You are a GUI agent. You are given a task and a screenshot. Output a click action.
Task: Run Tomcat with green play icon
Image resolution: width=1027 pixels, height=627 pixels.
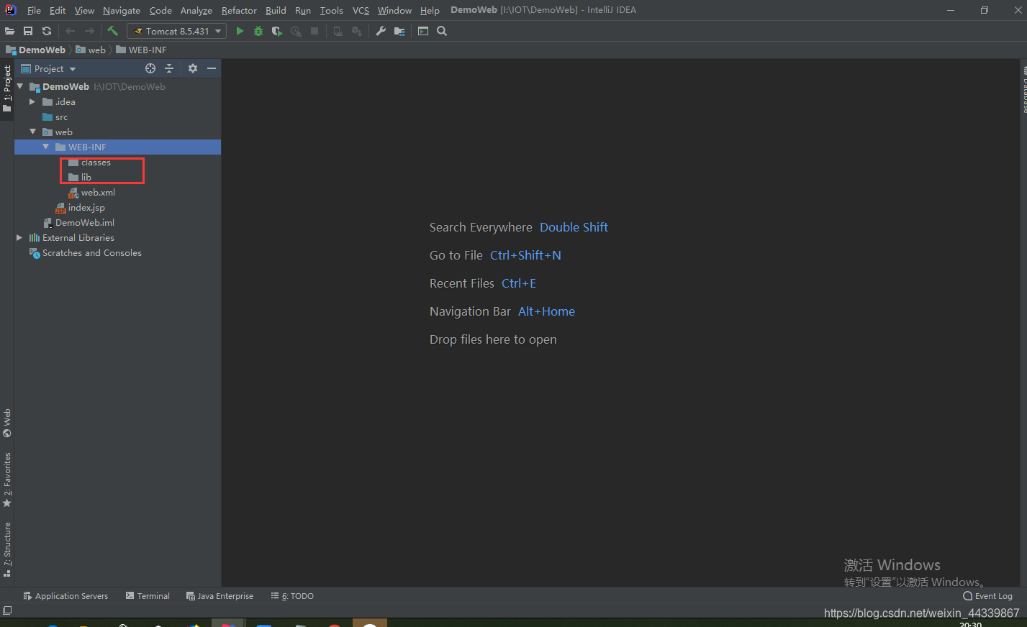pyautogui.click(x=240, y=31)
